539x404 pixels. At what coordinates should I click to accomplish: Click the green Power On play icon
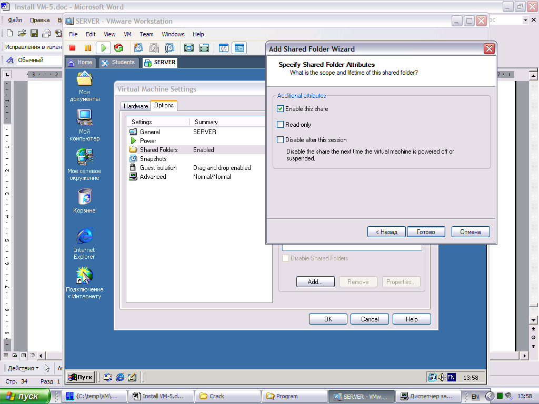[x=104, y=48]
